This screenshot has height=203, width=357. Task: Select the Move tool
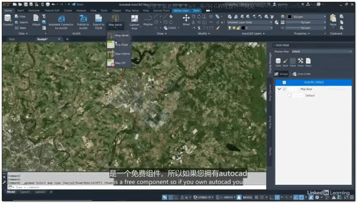click(186, 20)
